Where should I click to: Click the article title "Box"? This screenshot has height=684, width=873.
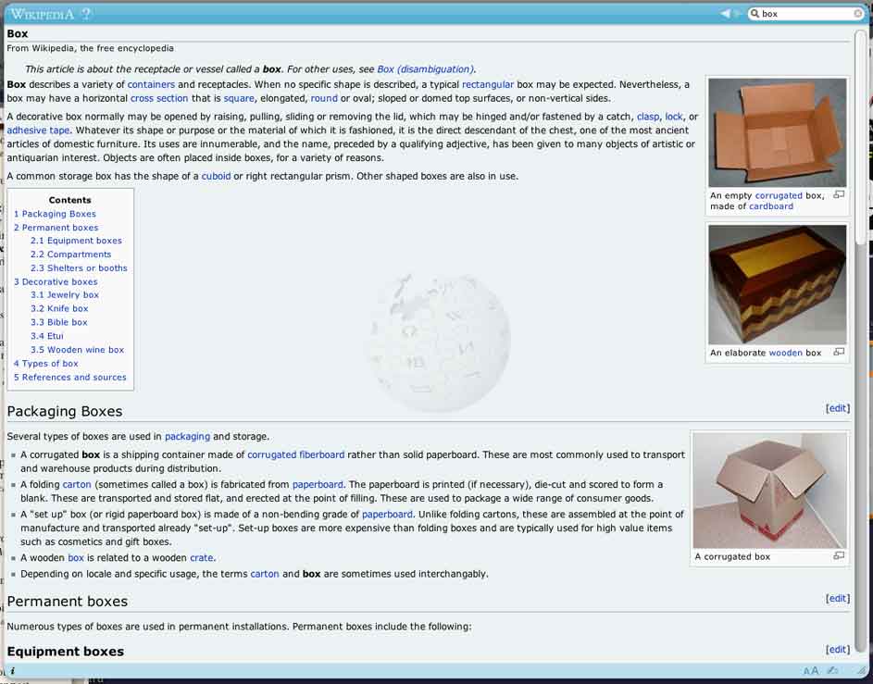(x=18, y=33)
